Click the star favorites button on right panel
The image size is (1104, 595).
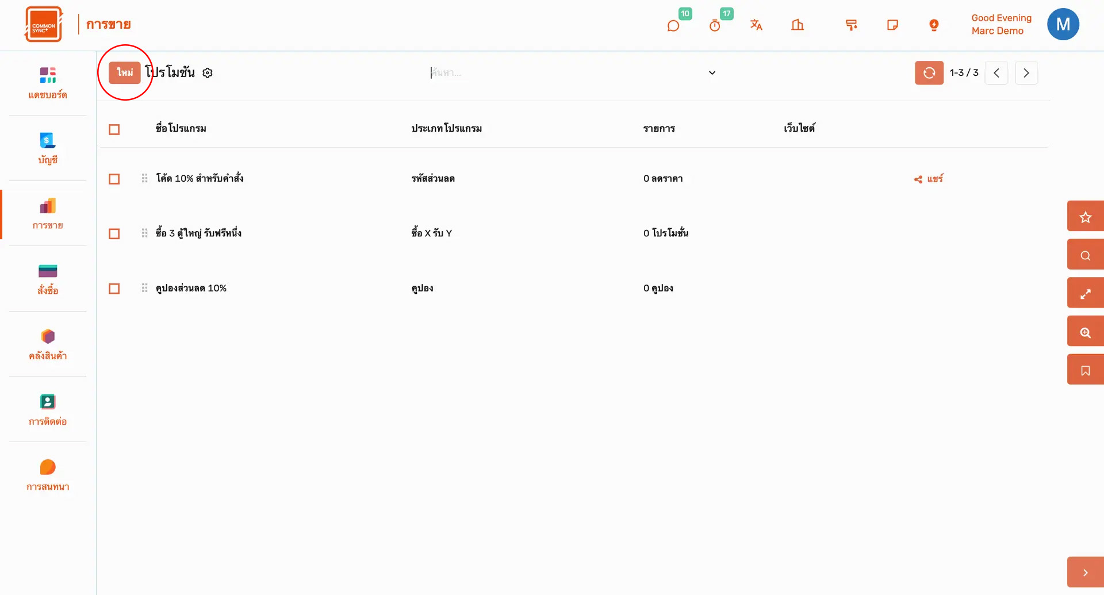[x=1085, y=217]
